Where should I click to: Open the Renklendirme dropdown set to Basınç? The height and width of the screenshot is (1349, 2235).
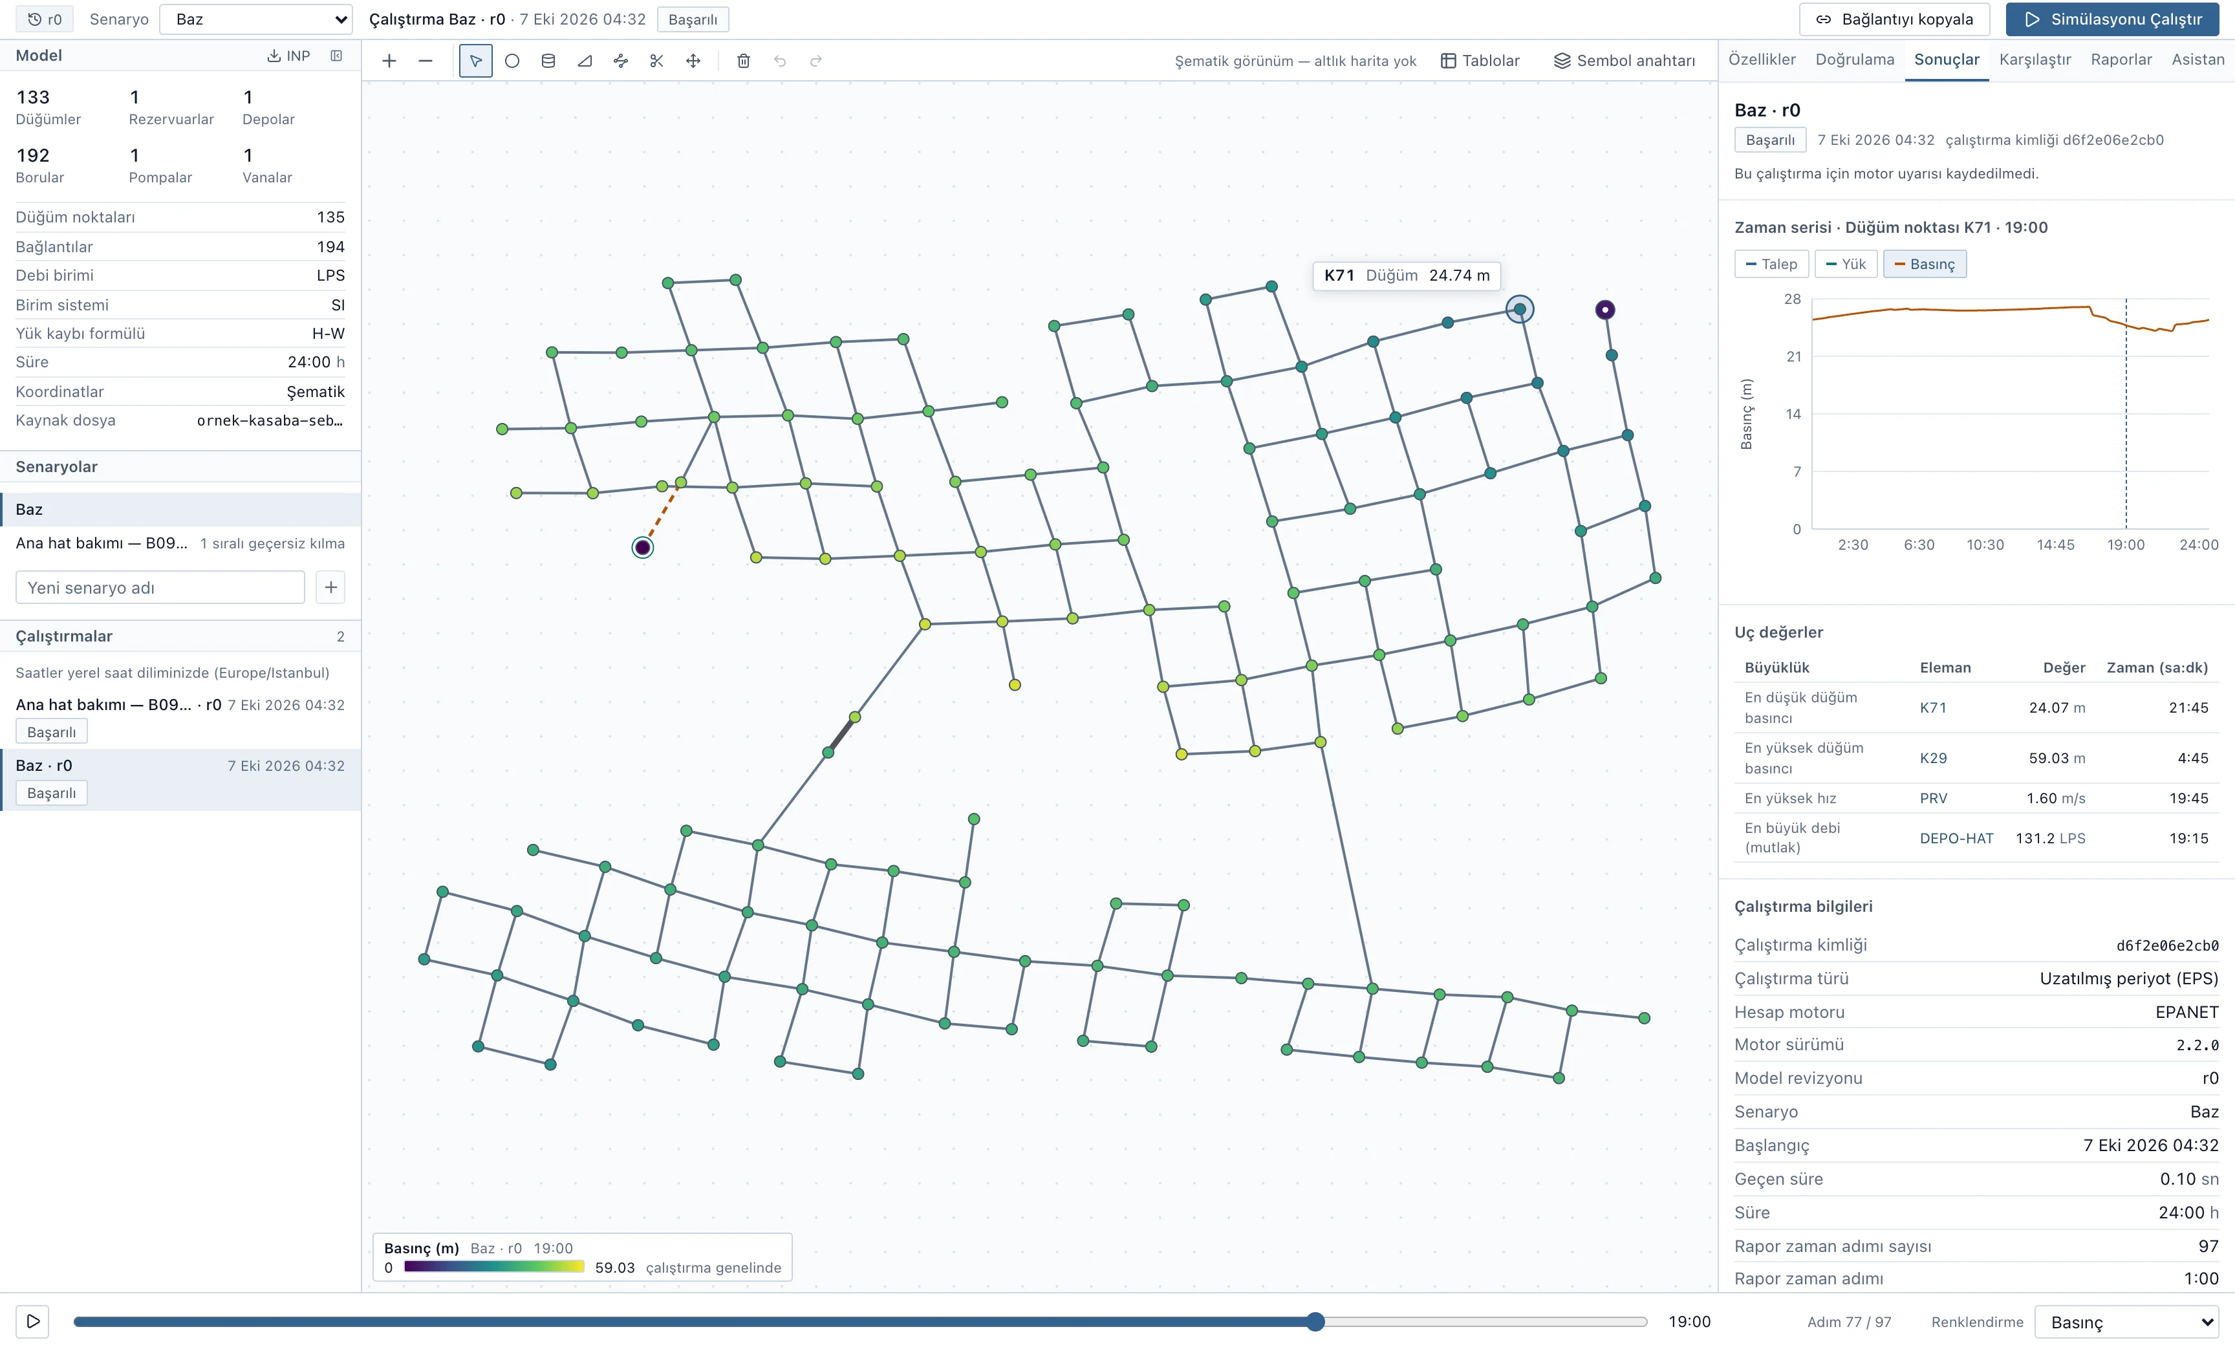2127,1322
